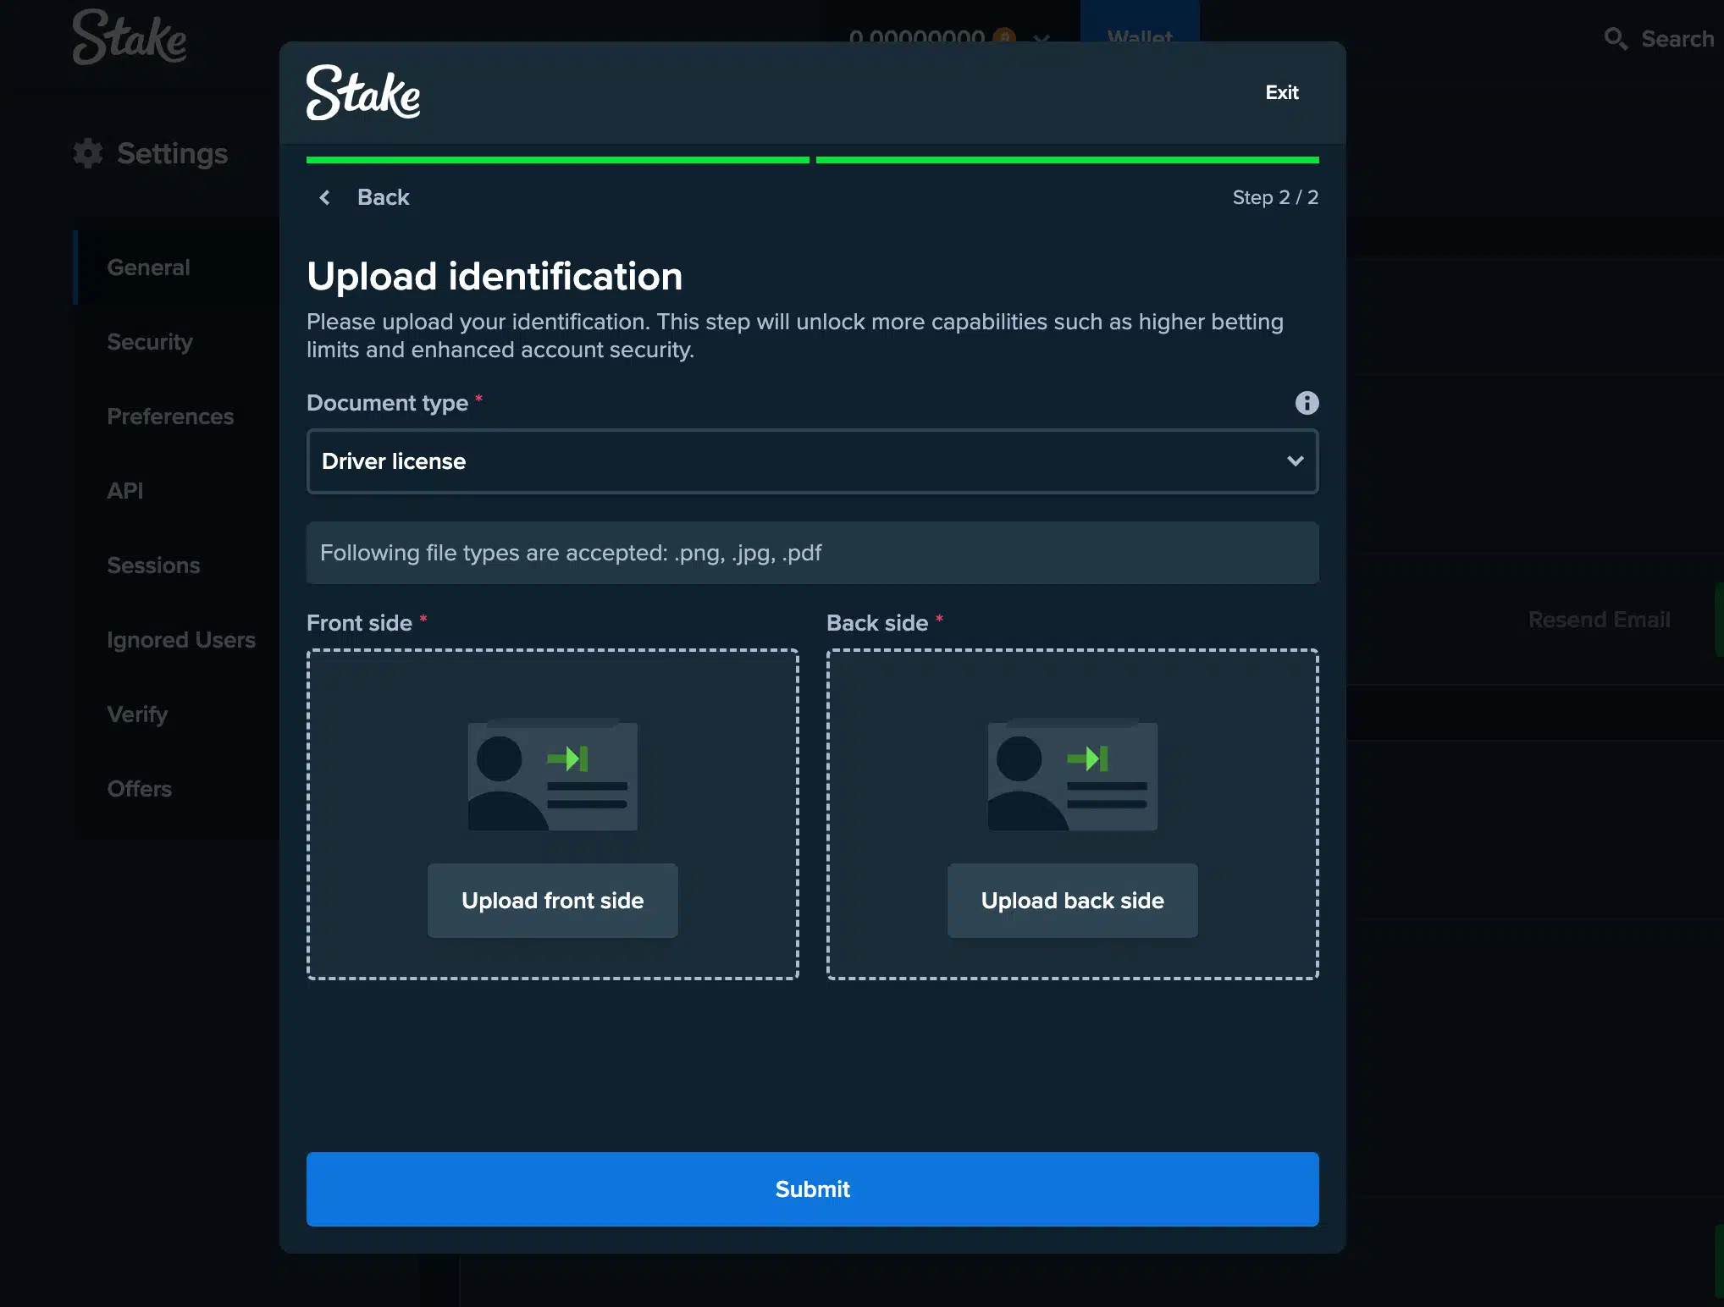Go to the Sessions tab
1724x1307 pixels.
[153, 565]
